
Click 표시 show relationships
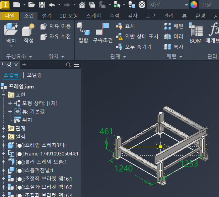coord(125,26)
